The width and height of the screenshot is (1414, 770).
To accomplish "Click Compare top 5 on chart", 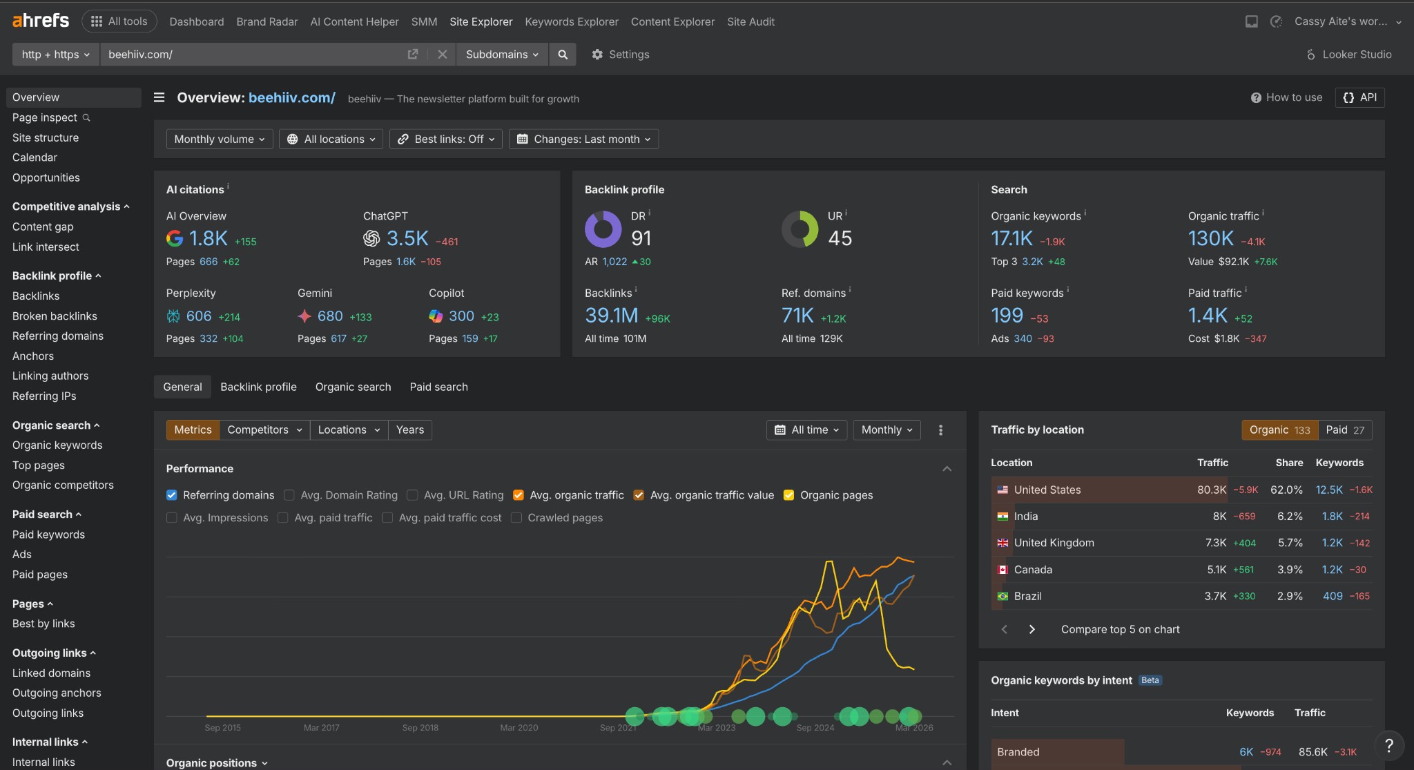I will pyautogui.click(x=1120, y=629).
